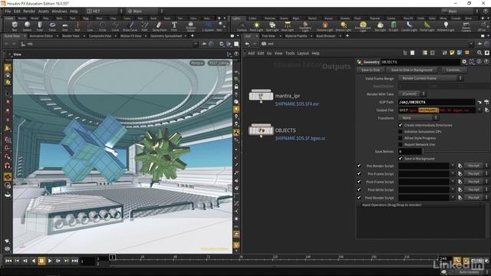
Task: Add a Caustic Light from shelf
Action: (x=409, y=27)
